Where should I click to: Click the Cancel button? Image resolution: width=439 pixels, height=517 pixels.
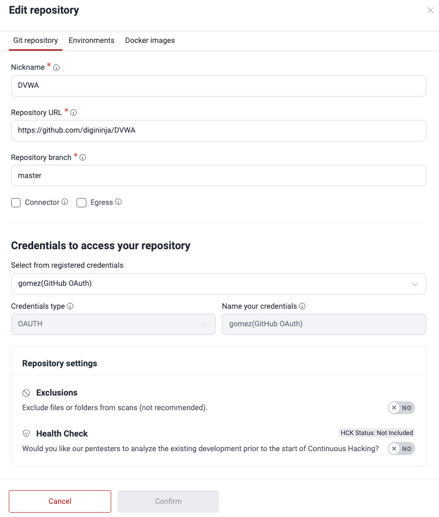[x=60, y=501]
